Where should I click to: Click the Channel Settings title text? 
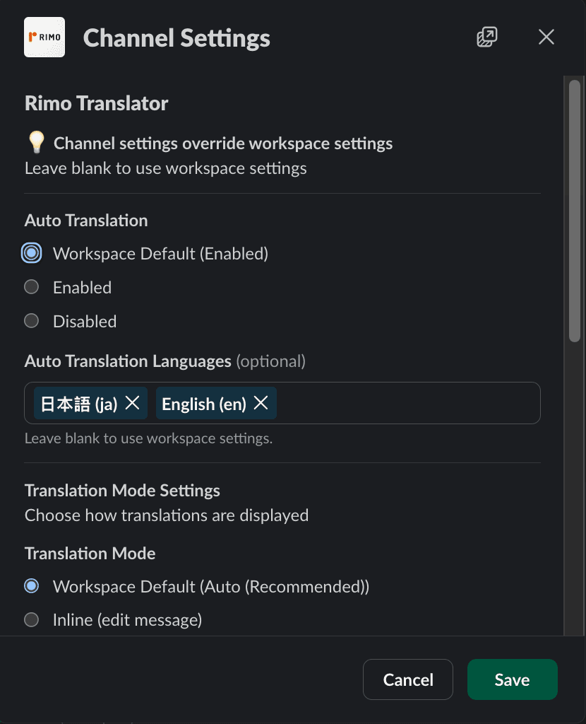[177, 38]
